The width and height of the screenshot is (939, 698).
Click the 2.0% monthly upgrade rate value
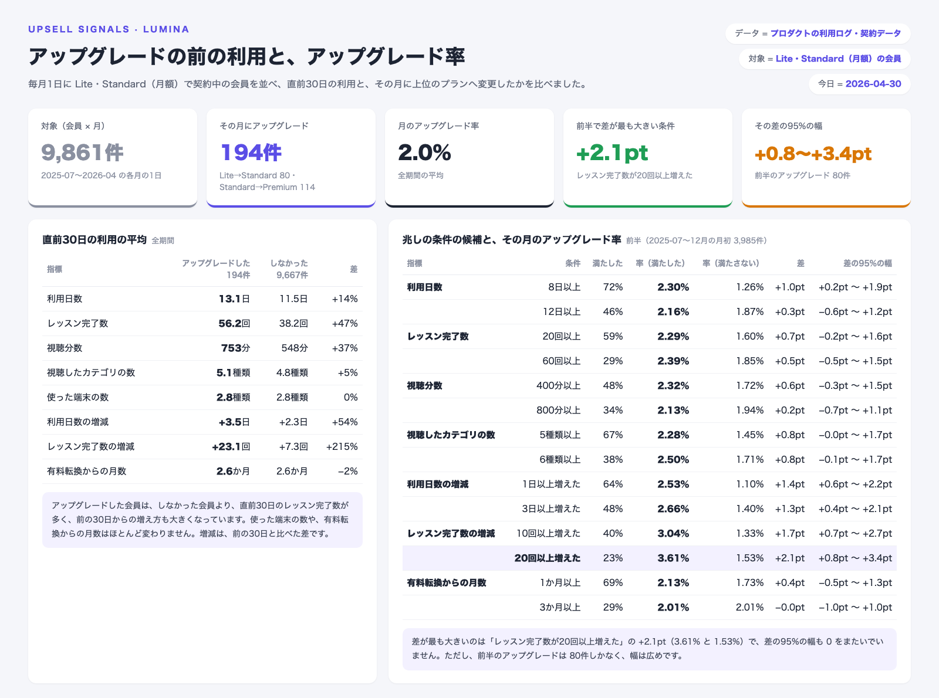click(424, 153)
